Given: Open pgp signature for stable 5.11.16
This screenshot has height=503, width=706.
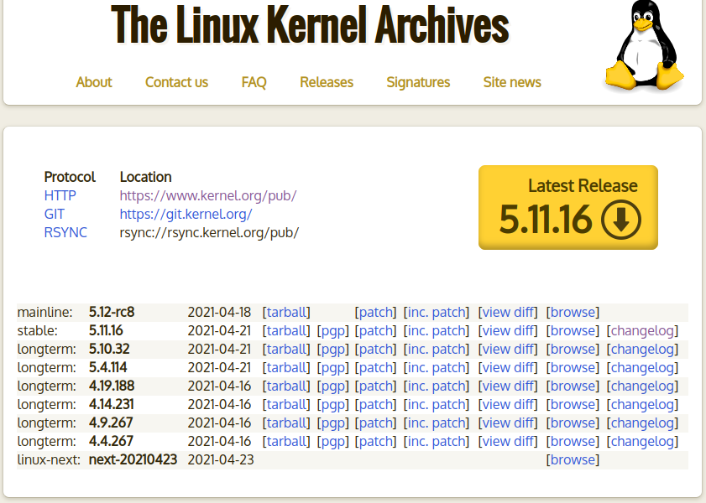Looking at the screenshot, I should point(333,330).
